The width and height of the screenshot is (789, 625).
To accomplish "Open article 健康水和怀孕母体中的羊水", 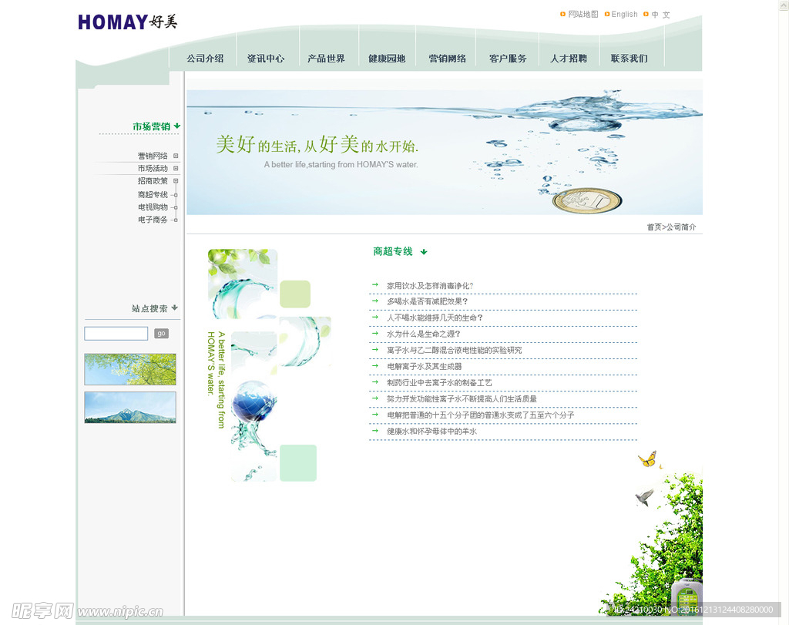I will click(431, 432).
